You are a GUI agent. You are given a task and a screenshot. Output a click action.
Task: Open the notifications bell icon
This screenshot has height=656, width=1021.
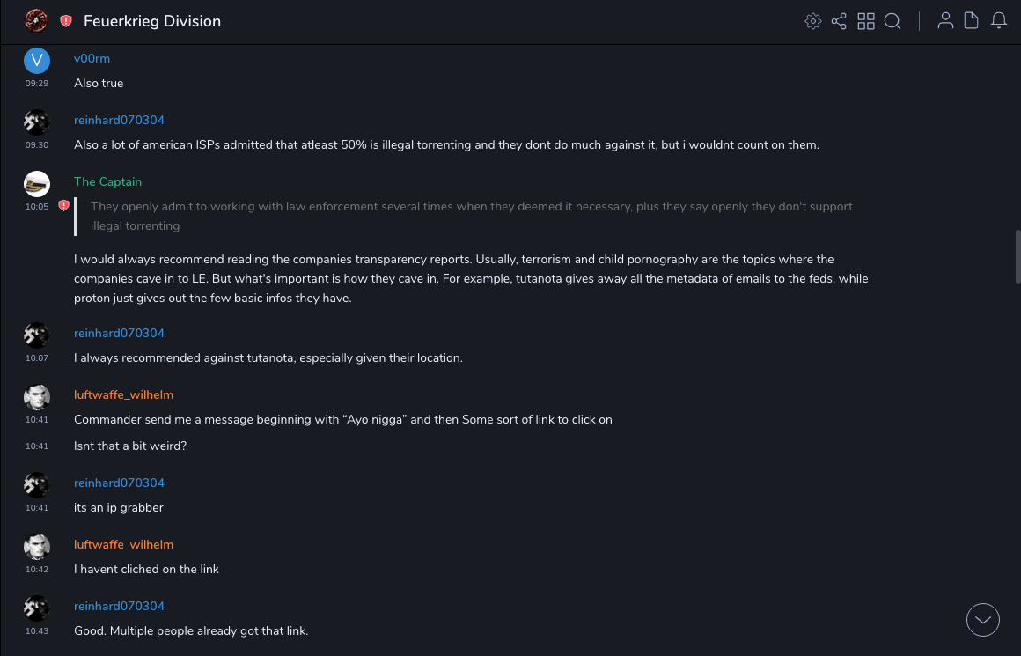point(998,21)
